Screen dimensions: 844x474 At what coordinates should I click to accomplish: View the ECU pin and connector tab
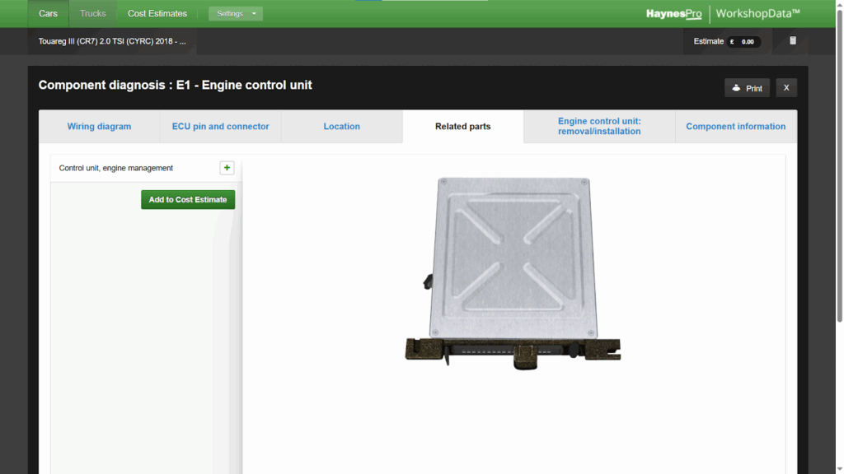tap(220, 126)
